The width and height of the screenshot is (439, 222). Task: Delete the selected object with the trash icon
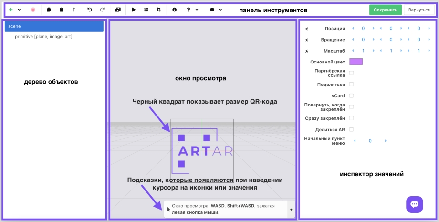click(33, 10)
